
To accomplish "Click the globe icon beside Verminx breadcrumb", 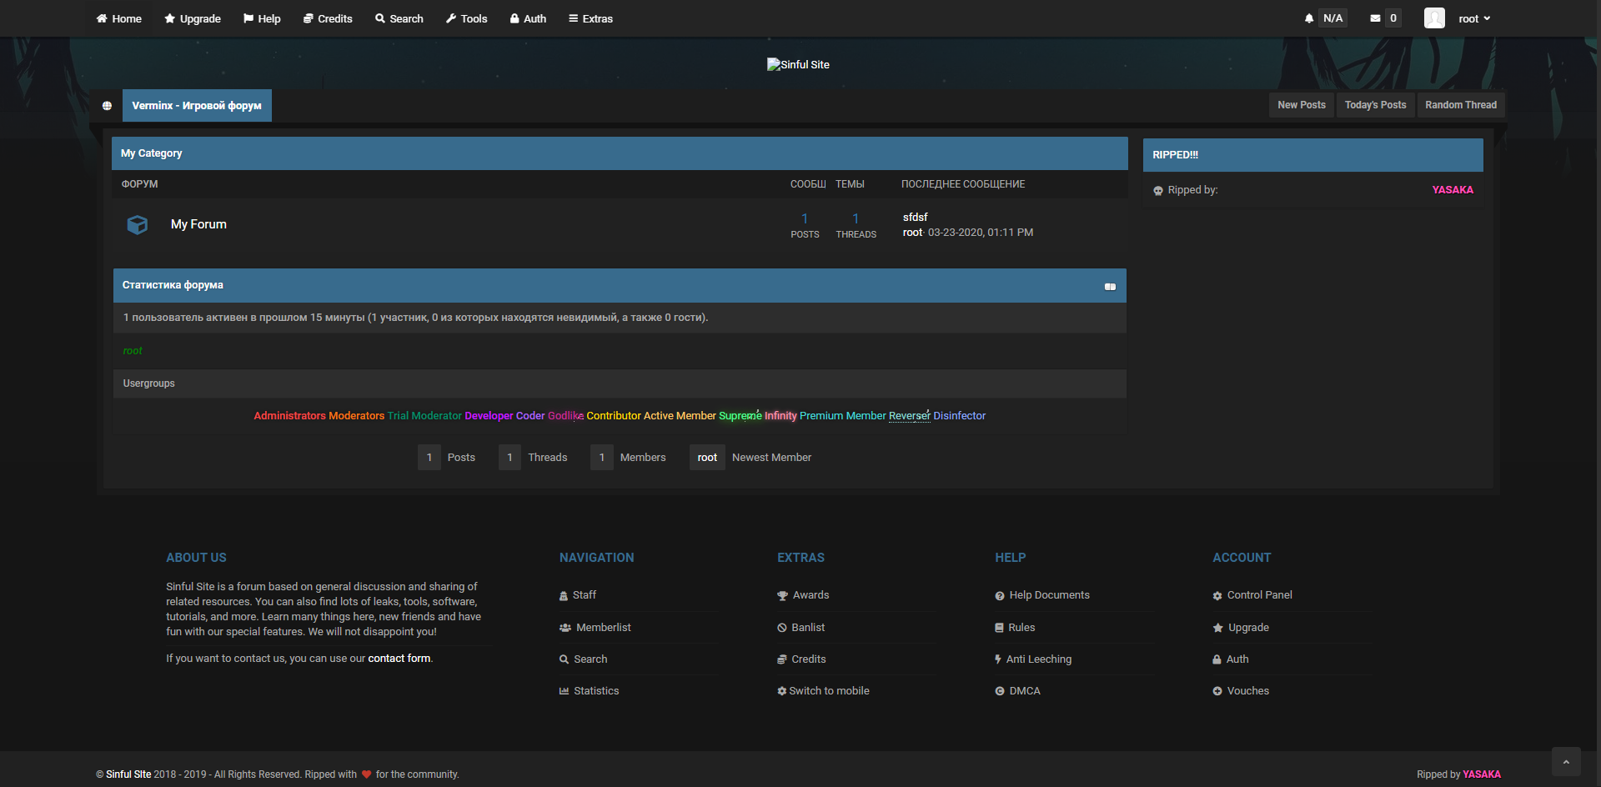I will tap(107, 106).
